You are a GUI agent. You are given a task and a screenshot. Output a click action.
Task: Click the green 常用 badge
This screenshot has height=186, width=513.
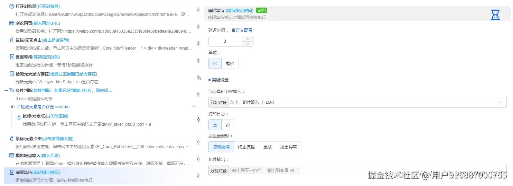262,11
